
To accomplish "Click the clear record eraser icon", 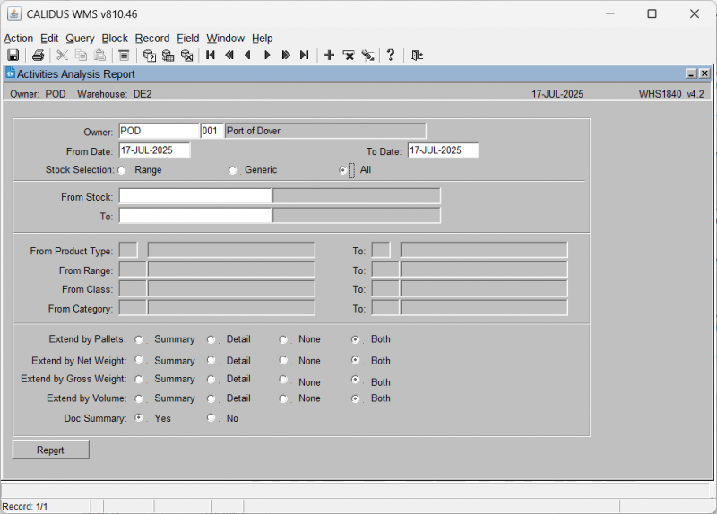I will pos(367,56).
